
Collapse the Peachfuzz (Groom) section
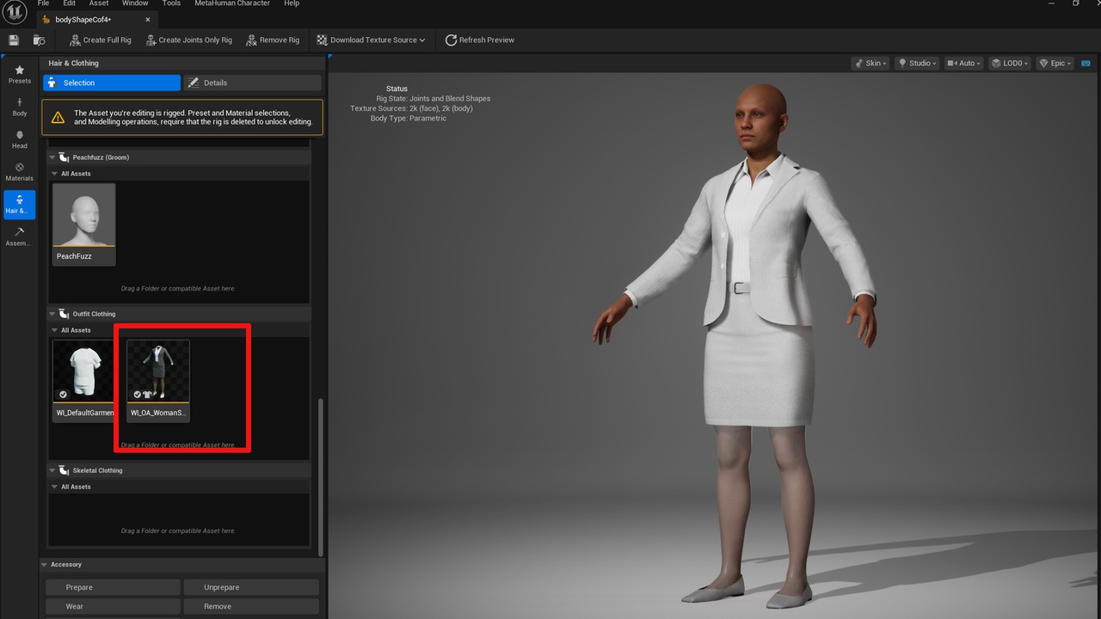tap(52, 157)
